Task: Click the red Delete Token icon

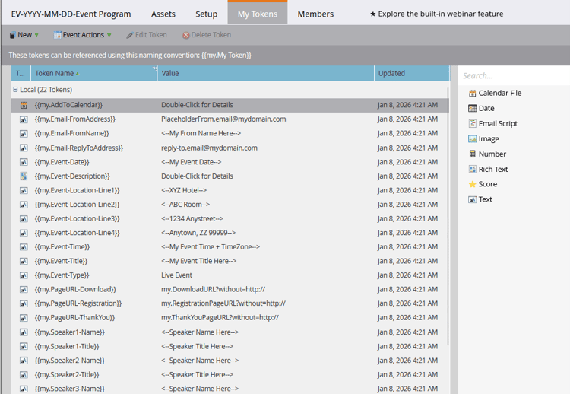Action: click(185, 35)
